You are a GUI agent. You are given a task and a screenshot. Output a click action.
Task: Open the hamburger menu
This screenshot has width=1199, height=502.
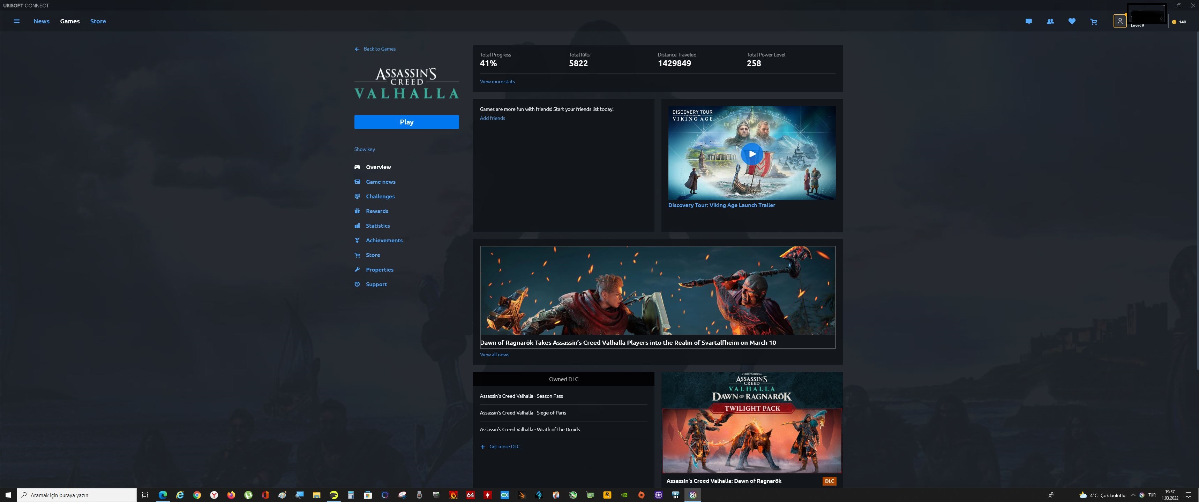[x=16, y=21]
